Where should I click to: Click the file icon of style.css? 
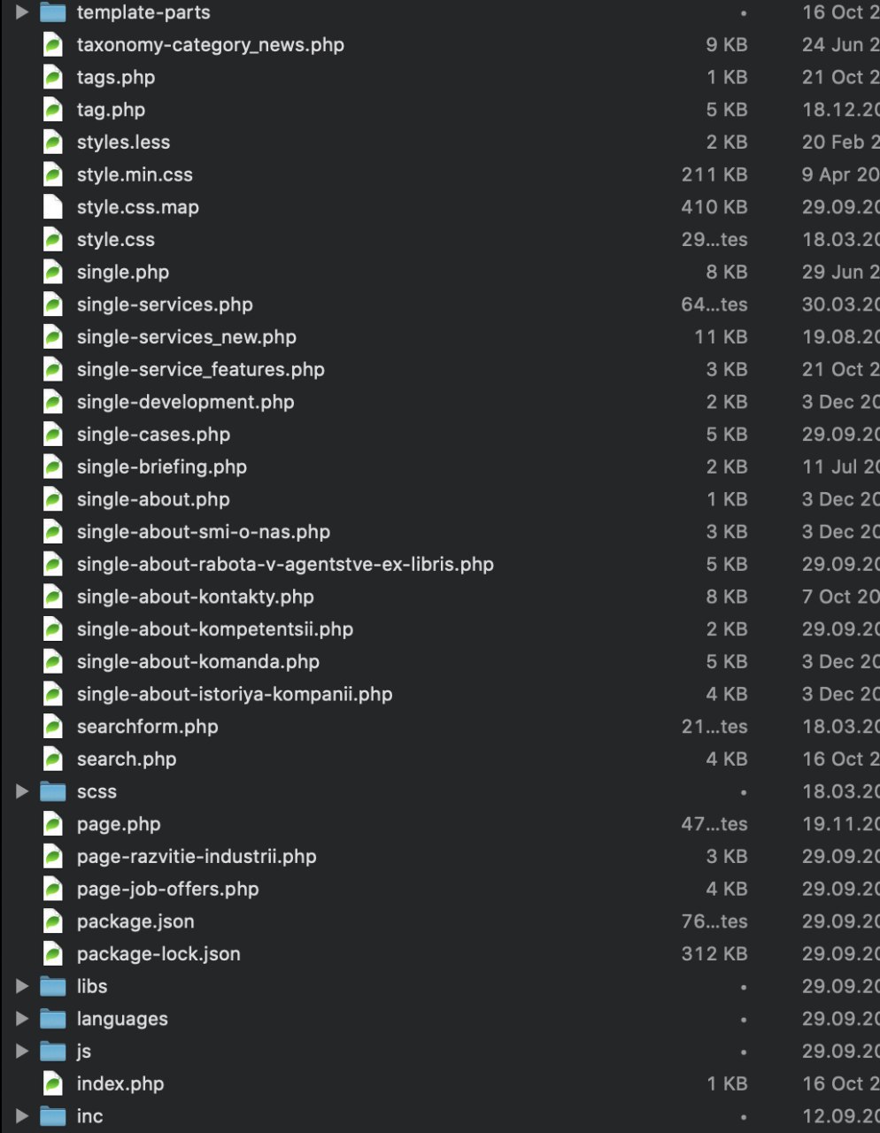pyautogui.click(x=53, y=240)
